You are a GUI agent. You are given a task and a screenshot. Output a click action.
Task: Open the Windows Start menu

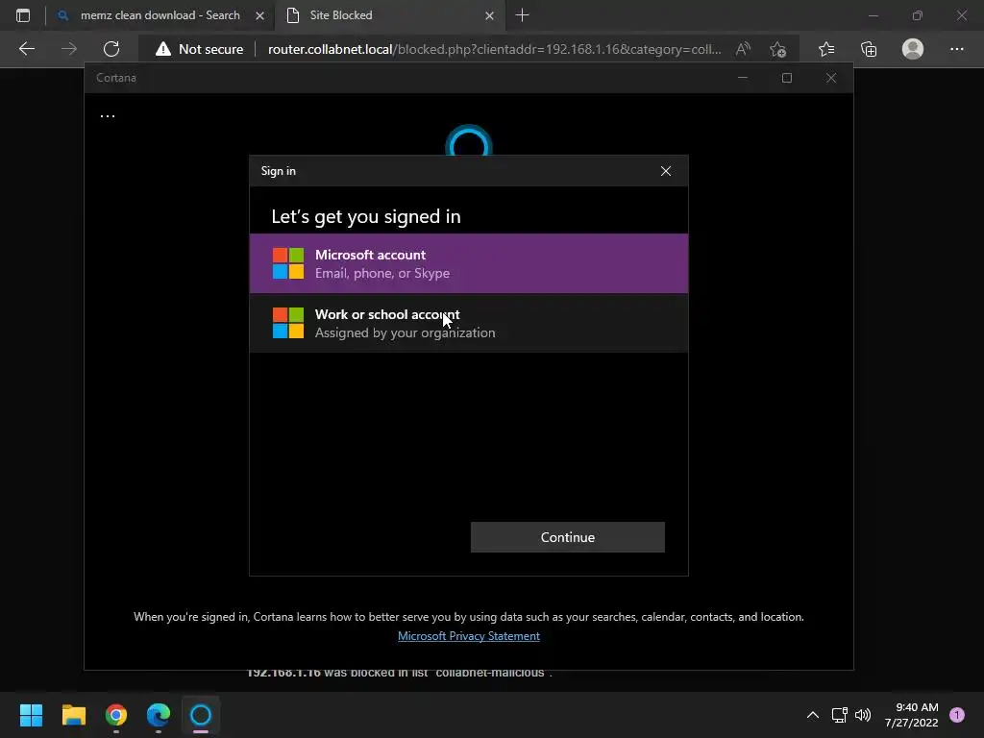[x=31, y=715]
